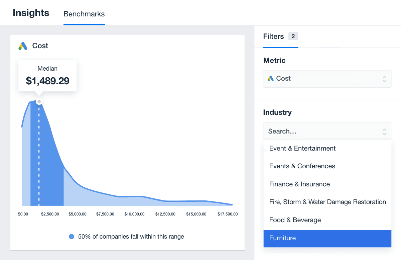The height and width of the screenshot is (260, 401).
Task: Click the Google Ads icon beside the Cost chart title
Action: coord(23,46)
